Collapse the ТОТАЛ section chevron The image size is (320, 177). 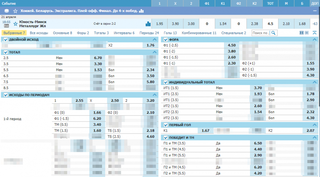[x=154, y=52]
